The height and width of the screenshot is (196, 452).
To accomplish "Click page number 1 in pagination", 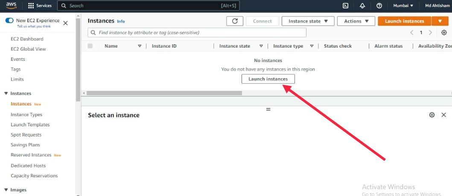I will click(421, 33).
